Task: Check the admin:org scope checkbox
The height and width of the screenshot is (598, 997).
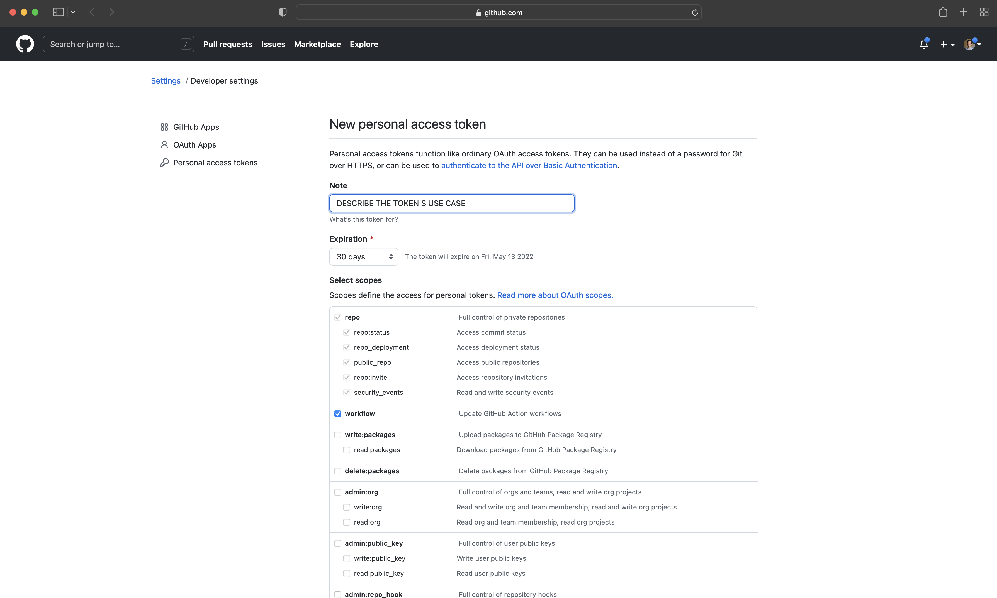Action: (x=337, y=492)
